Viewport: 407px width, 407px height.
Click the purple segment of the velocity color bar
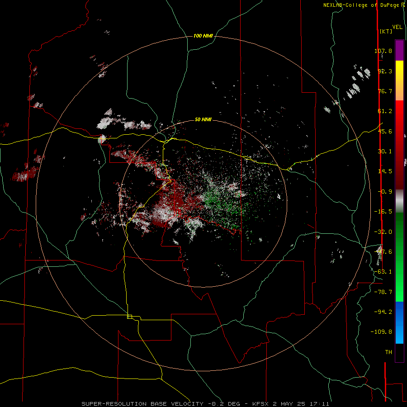pyautogui.click(x=399, y=50)
